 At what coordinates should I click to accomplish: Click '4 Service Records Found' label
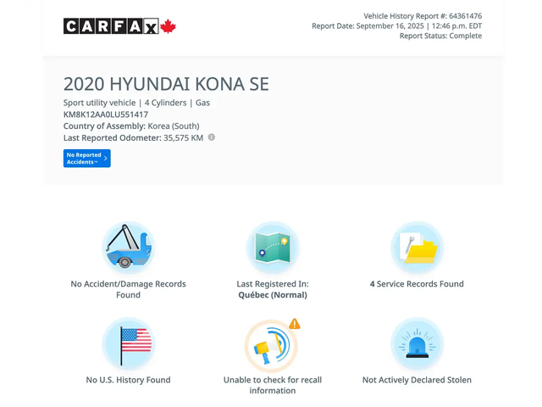point(417,284)
